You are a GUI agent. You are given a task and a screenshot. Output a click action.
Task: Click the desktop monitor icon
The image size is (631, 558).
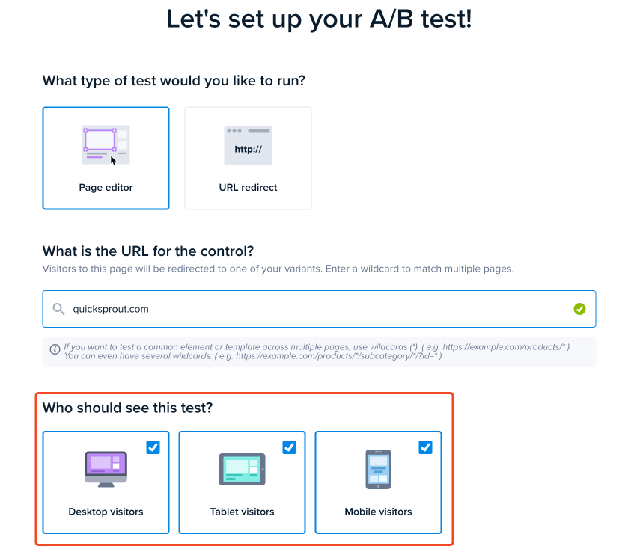[x=106, y=469]
